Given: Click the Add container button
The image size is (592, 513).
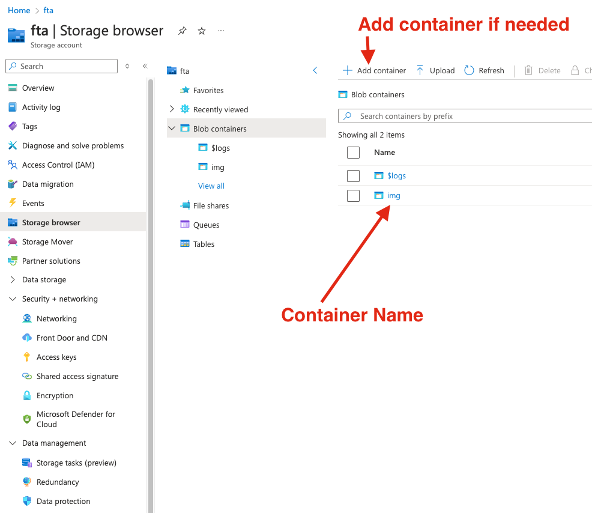Looking at the screenshot, I should [374, 71].
